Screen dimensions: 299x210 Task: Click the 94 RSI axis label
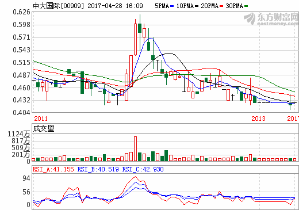[x=26, y=178]
